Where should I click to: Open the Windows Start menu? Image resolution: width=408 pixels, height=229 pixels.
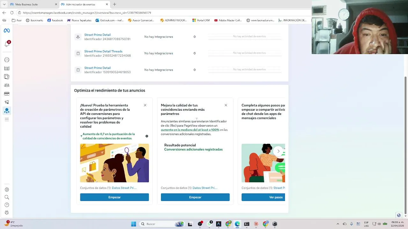tap(134, 224)
